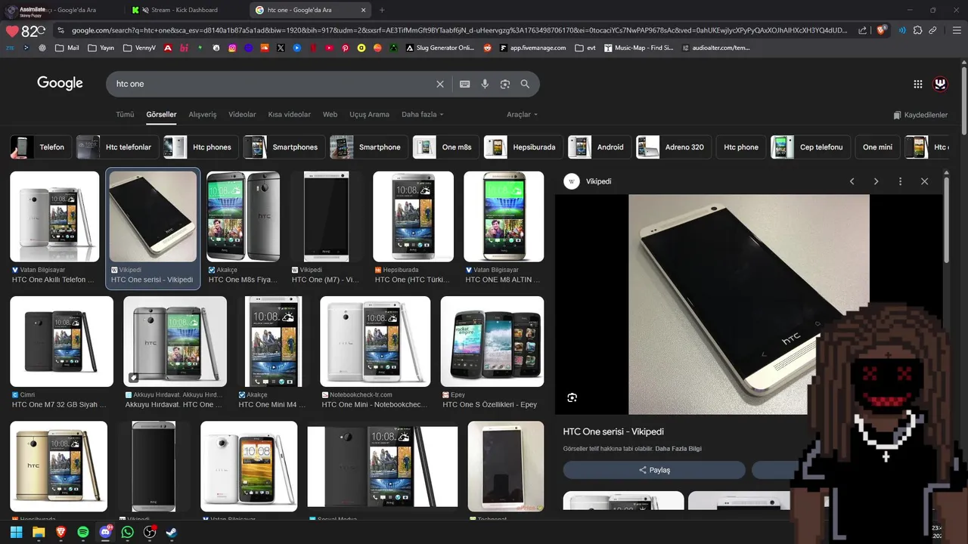
Task: Filter by the 'Smartphones' chip
Action: 284,147
